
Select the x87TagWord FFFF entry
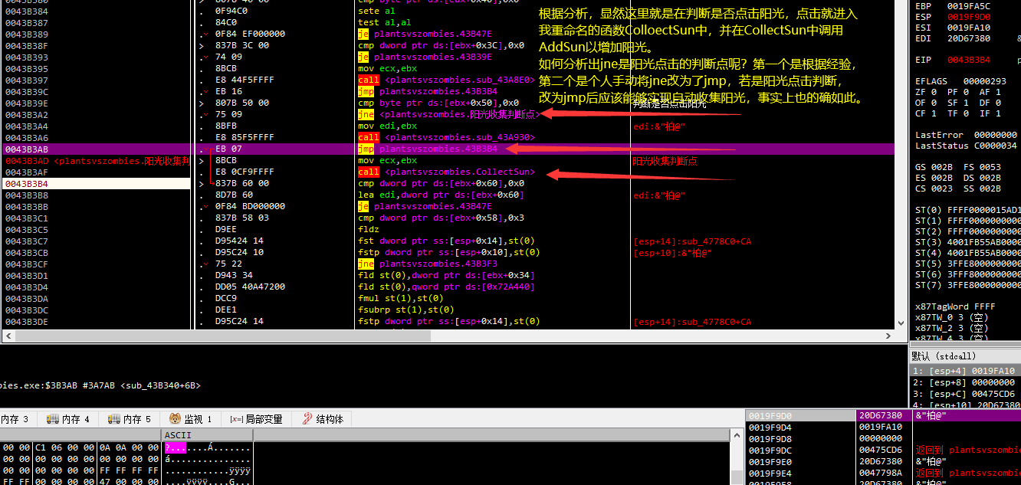(955, 306)
